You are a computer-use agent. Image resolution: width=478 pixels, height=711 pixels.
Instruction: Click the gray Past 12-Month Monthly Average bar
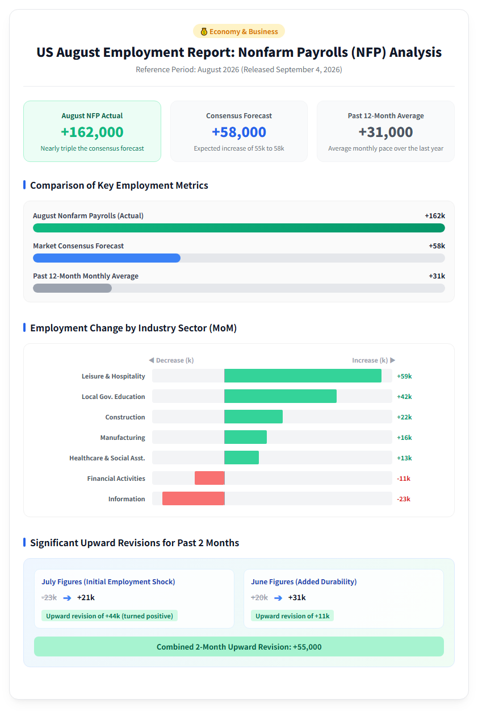click(72, 288)
